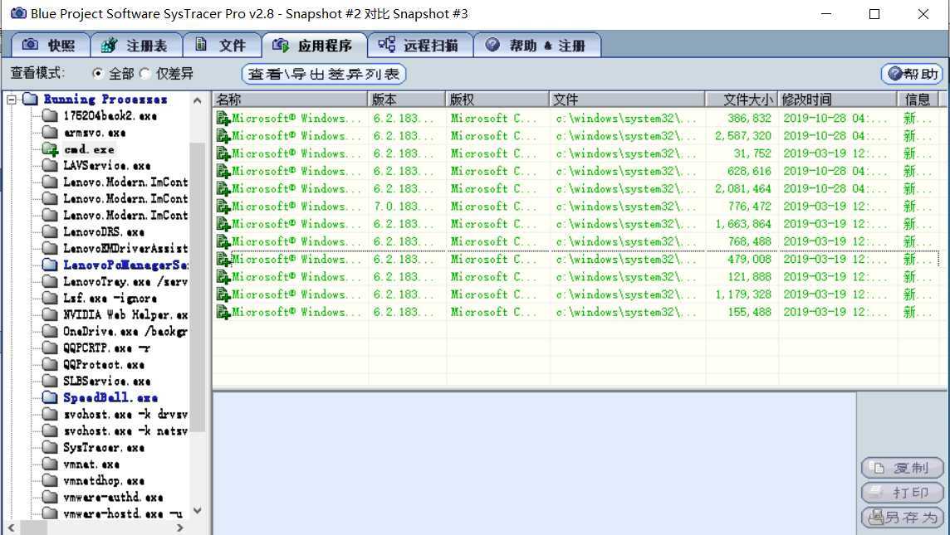This screenshot has height=535, width=950.
Task: Sort by 版权 column header
Action: (x=498, y=100)
